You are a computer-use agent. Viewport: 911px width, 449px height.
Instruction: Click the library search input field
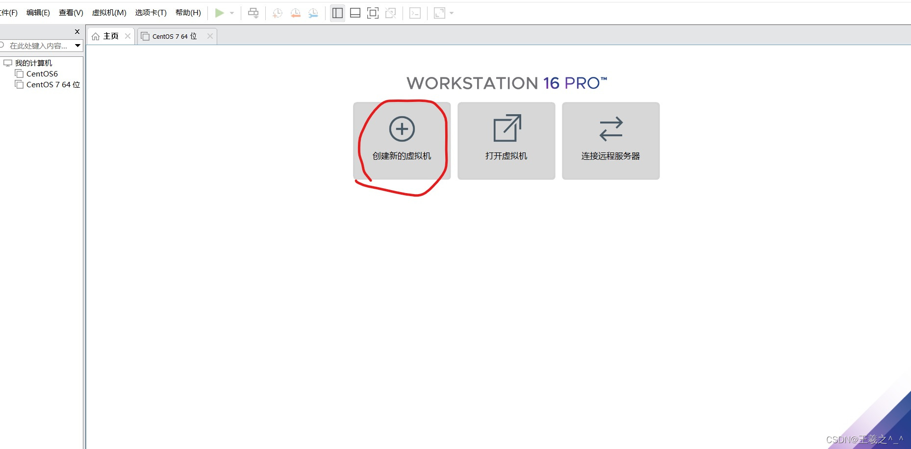coord(37,46)
